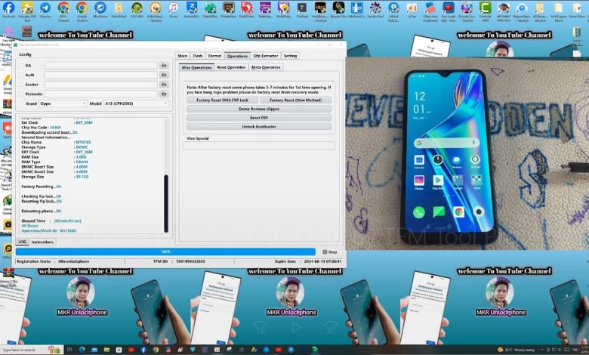
Task: Click the Reset FRP button
Action: tap(259, 118)
